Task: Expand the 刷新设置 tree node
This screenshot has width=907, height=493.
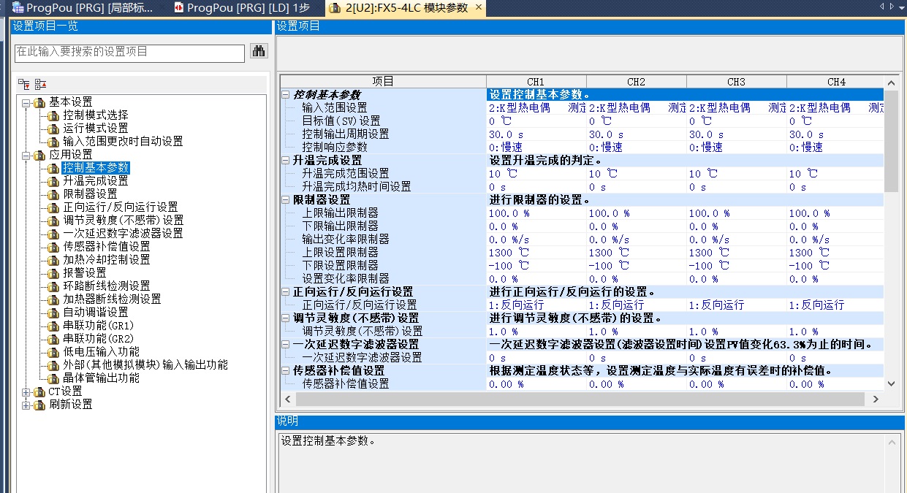Action: (x=27, y=405)
